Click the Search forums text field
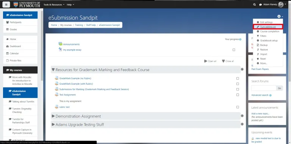Viewport: 291px width, 144px height. click(x=264, y=88)
